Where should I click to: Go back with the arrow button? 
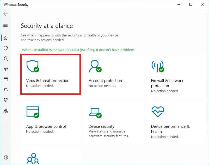5,14
